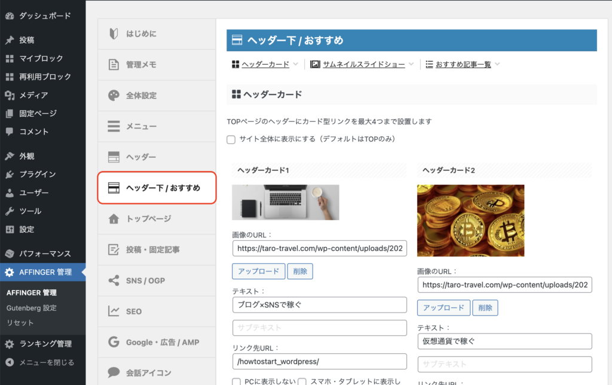Tick the スマホ・タブレットに表示し checkbox

coord(302,381)
